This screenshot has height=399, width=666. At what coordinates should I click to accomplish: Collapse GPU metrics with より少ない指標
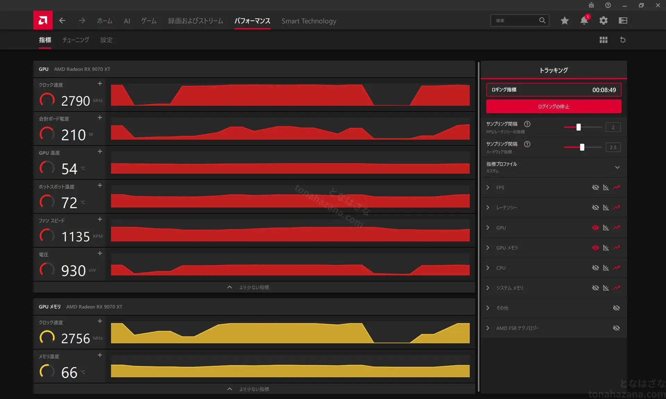[x=254, y=287]
